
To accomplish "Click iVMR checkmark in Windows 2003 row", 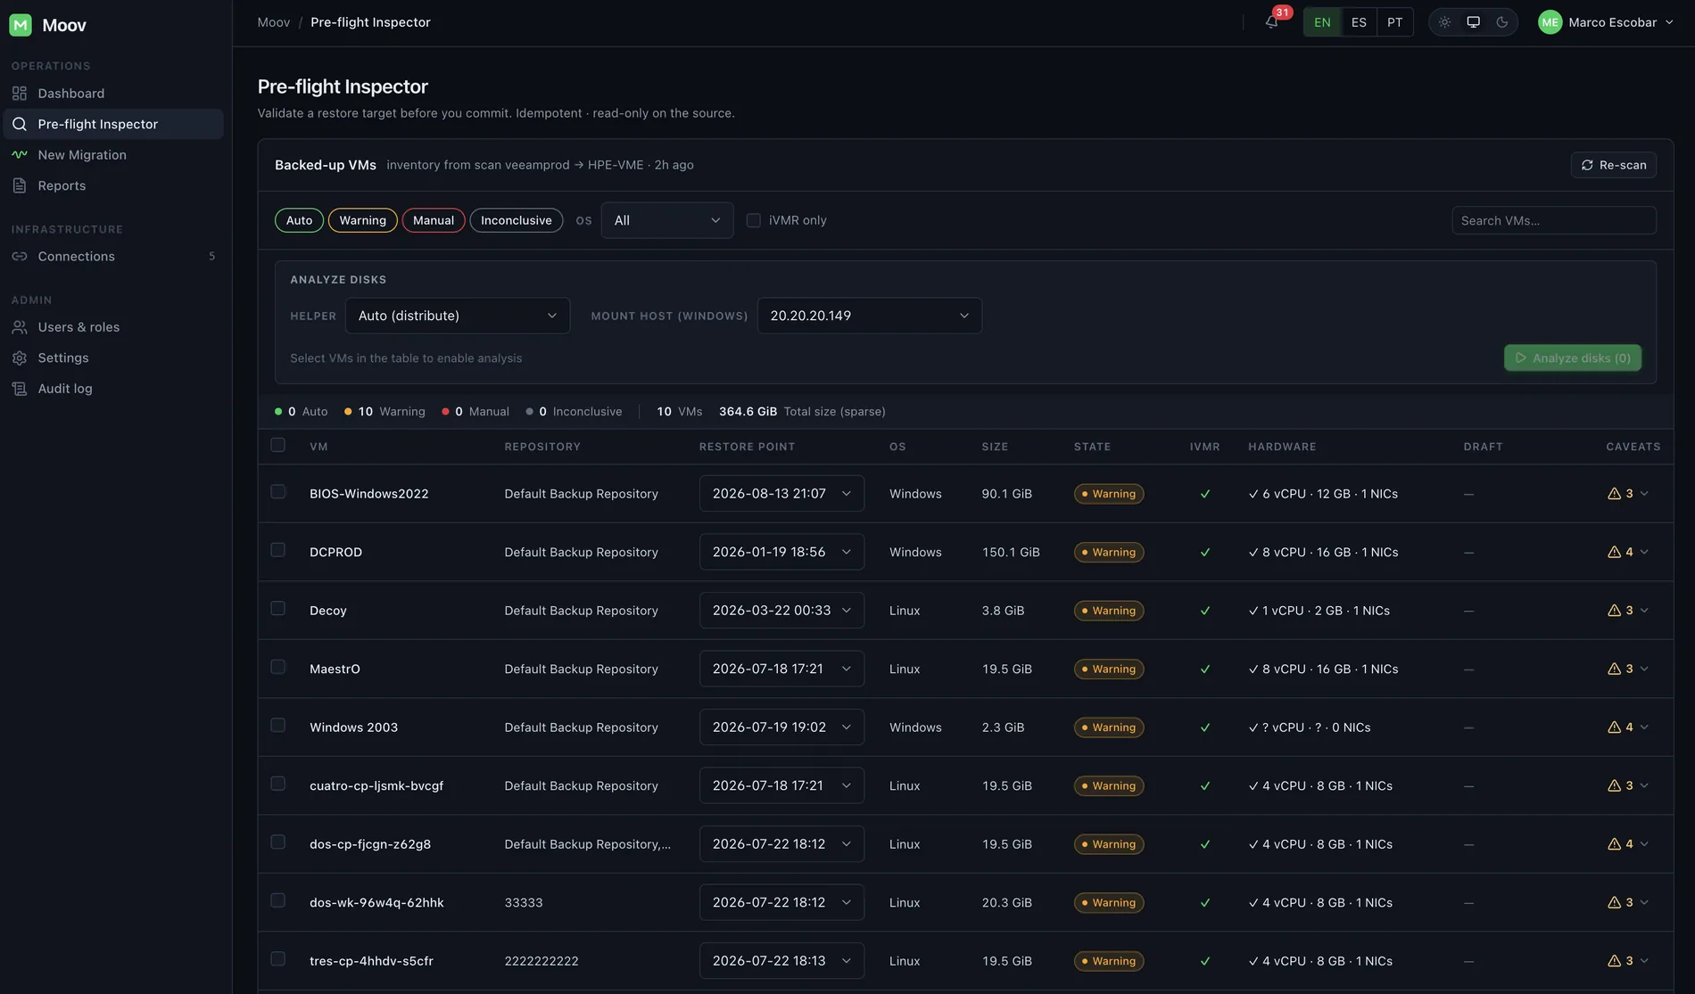I will click(1205, 727).
